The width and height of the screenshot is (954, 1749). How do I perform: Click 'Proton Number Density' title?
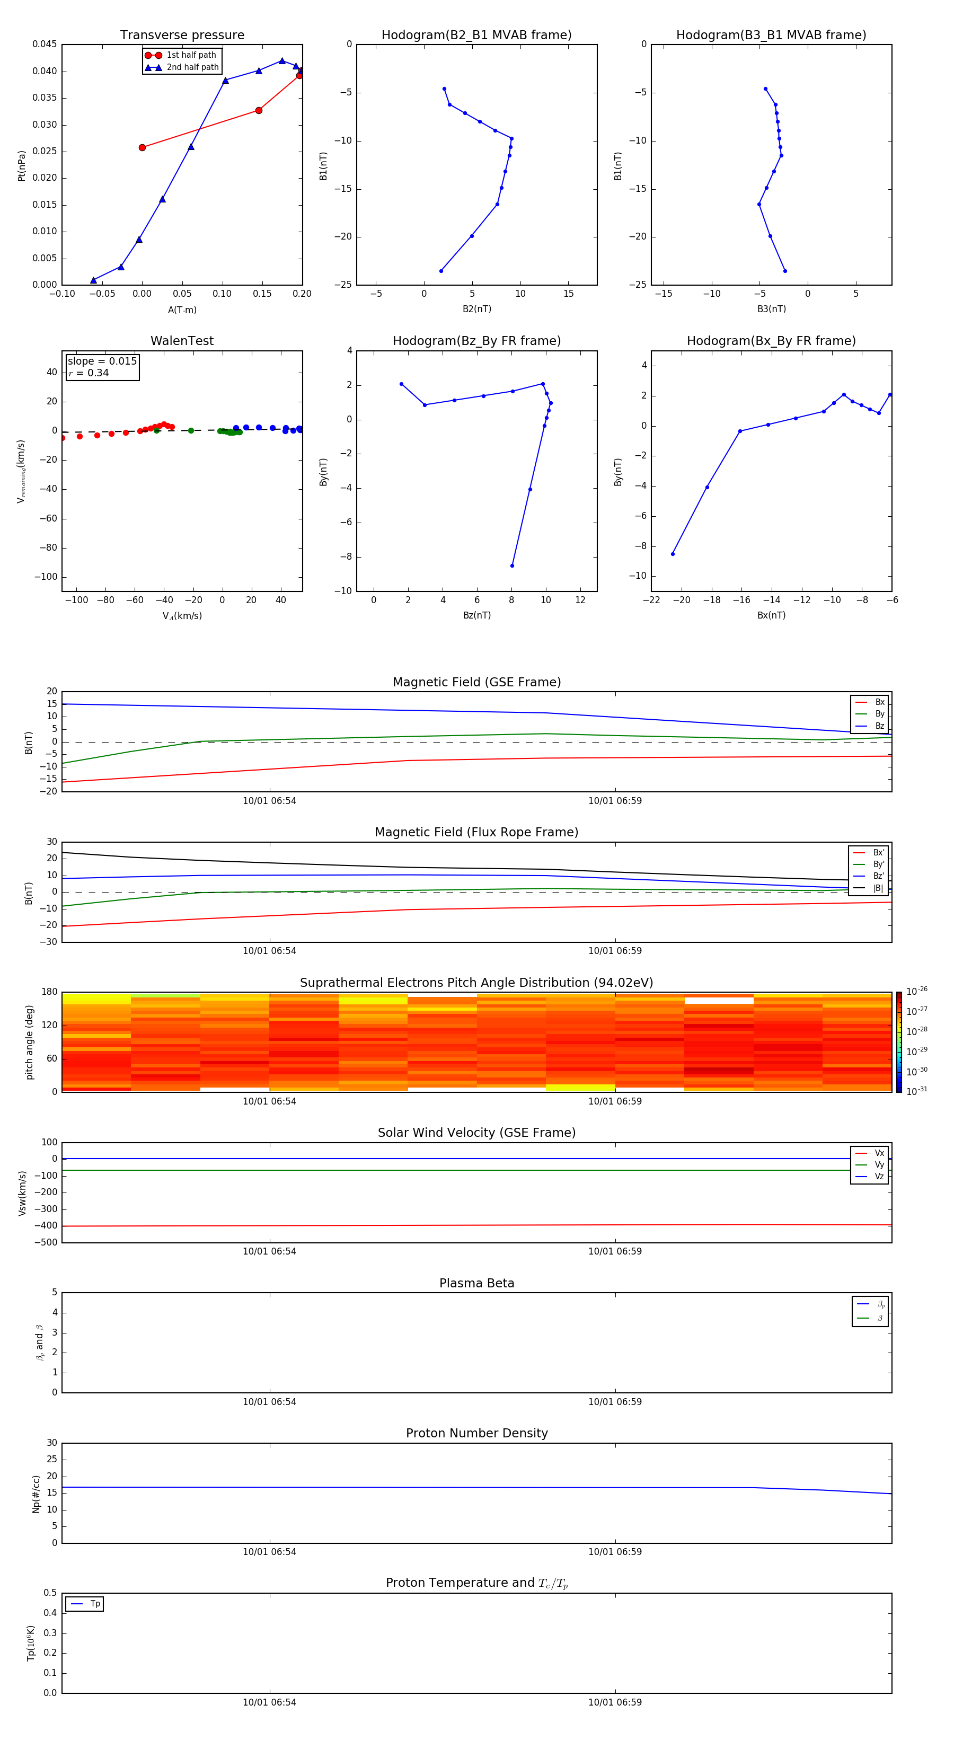pos(476,1434)
